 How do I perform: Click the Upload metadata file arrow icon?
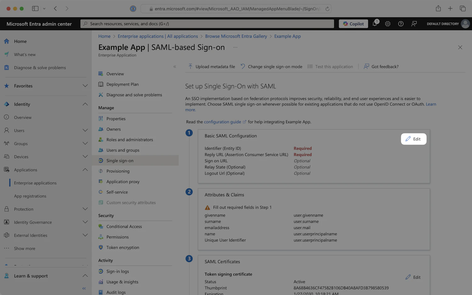(x=190, y=66)
